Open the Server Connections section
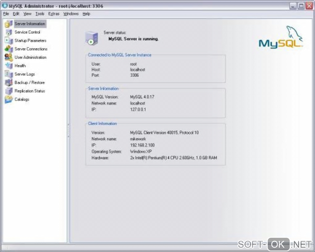 (x=31, y=49)
